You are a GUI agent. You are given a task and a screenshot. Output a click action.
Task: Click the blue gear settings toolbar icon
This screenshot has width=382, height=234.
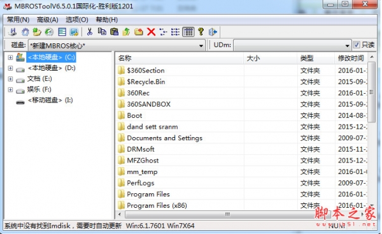click(x=25, y=32)
